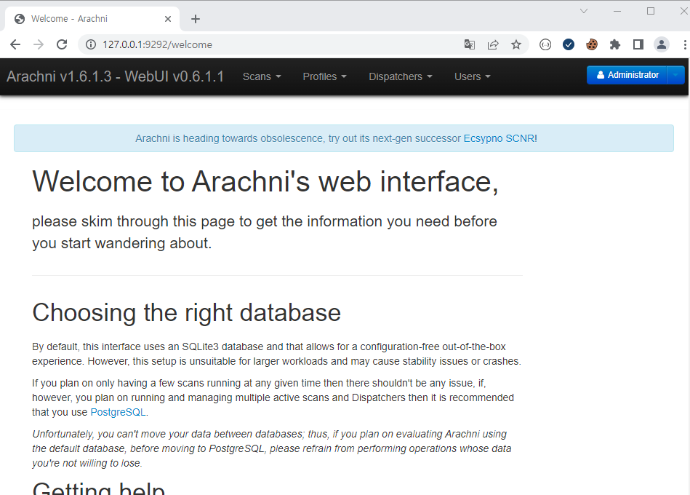Toggle the browser side panel
The height and width of the screenshot is (495, 690).
tap(638, 44)
